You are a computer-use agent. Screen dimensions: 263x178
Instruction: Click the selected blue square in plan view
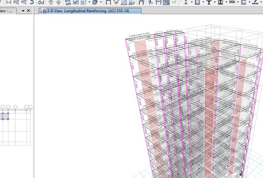(x=5, y=117)
